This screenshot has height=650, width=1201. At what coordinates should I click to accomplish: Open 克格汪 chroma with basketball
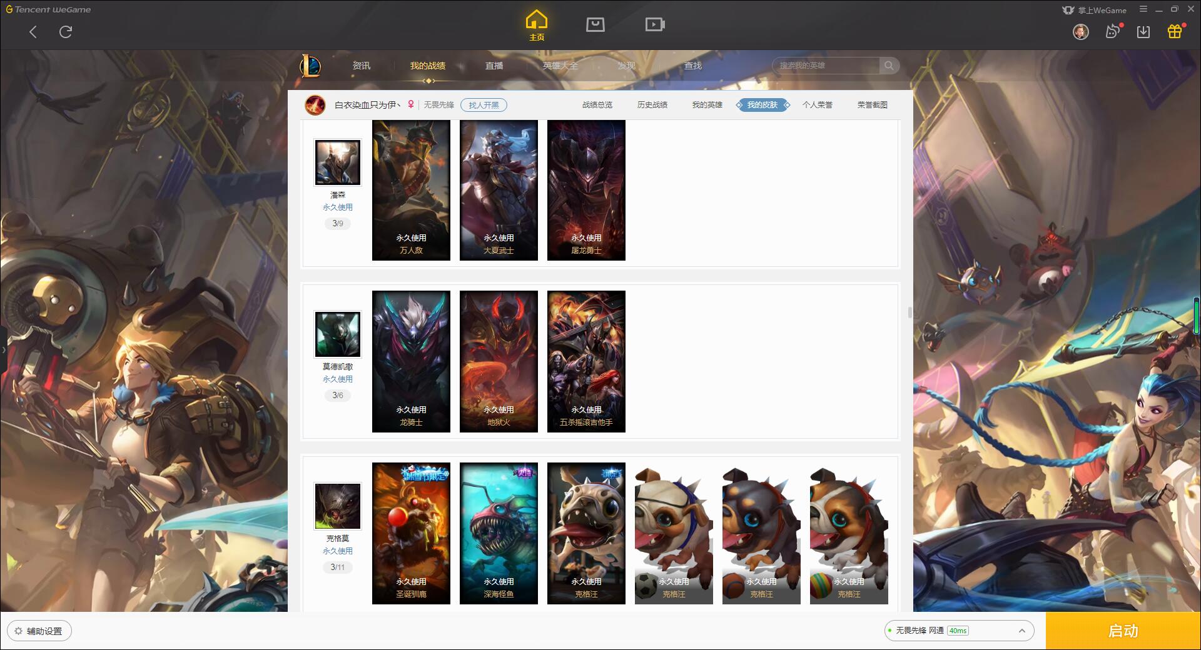point(761,533)
